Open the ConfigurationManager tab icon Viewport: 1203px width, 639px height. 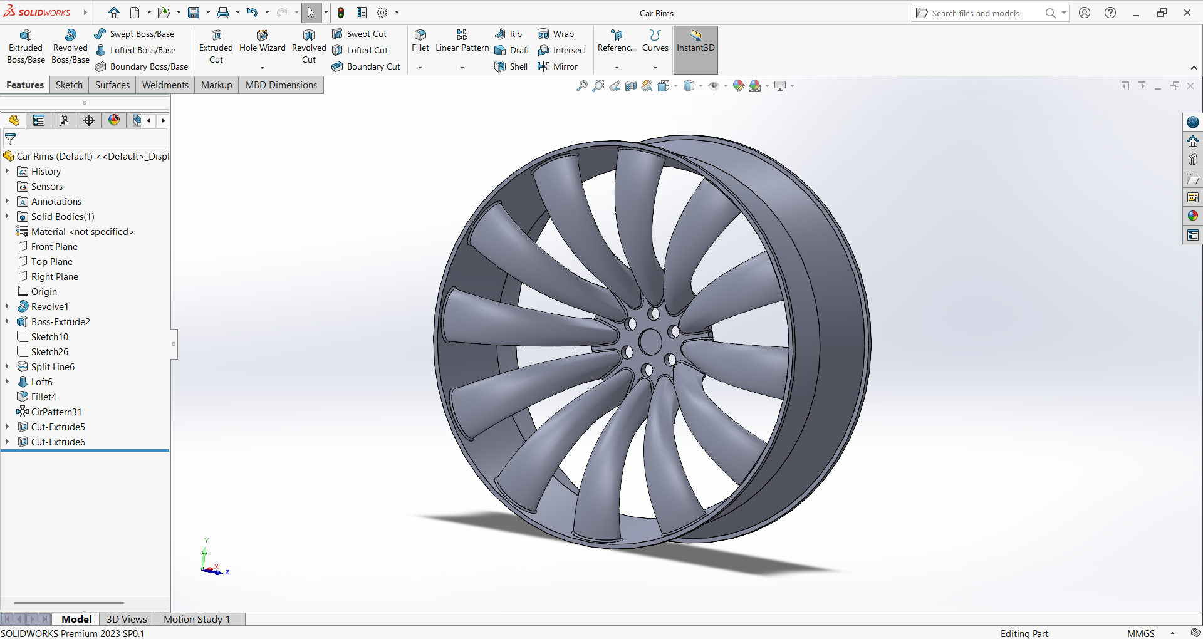coord(64,120)
